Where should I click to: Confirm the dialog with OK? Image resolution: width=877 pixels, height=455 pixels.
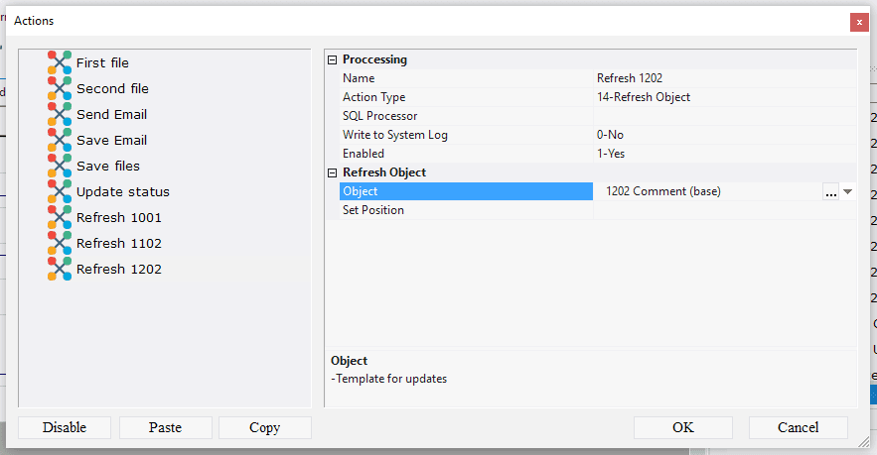[682, 427]
